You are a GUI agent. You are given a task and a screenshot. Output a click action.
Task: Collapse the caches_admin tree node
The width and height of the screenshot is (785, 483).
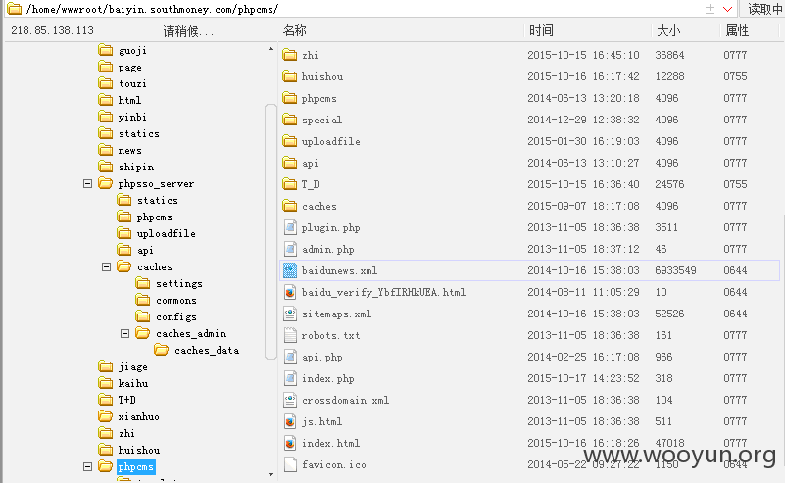(x=124, y=333)
